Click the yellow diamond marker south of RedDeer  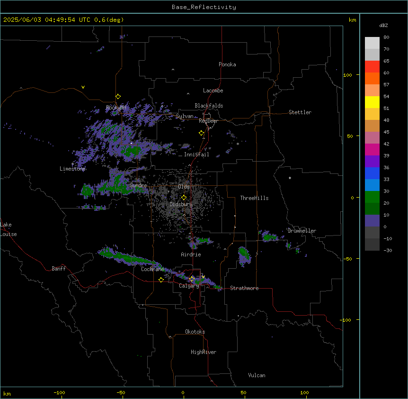pyautogui.click(x=201, y=133)
